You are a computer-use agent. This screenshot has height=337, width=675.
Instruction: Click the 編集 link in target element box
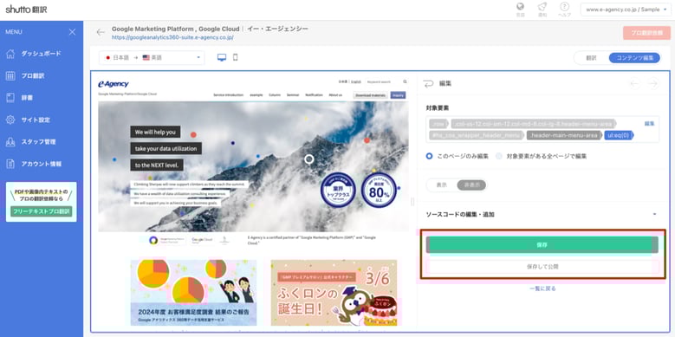(x=649, y=124)
